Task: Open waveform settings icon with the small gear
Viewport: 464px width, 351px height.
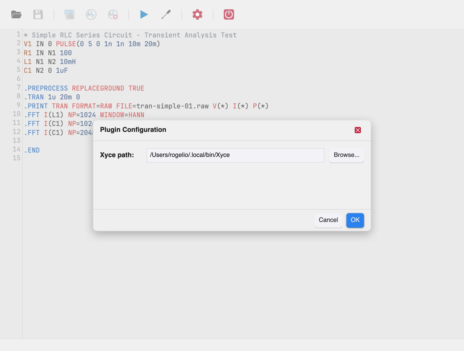Action: 113,14
